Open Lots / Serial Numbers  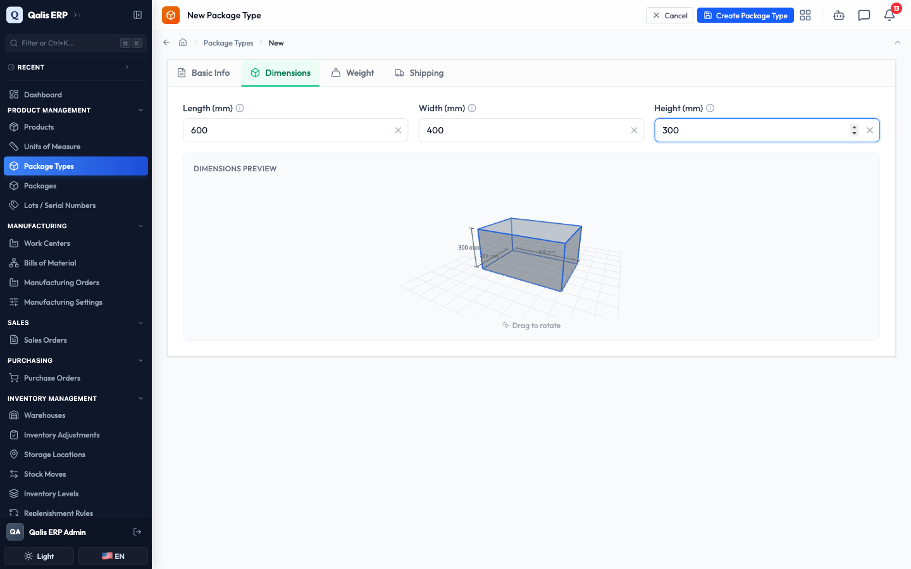(76, 205)
